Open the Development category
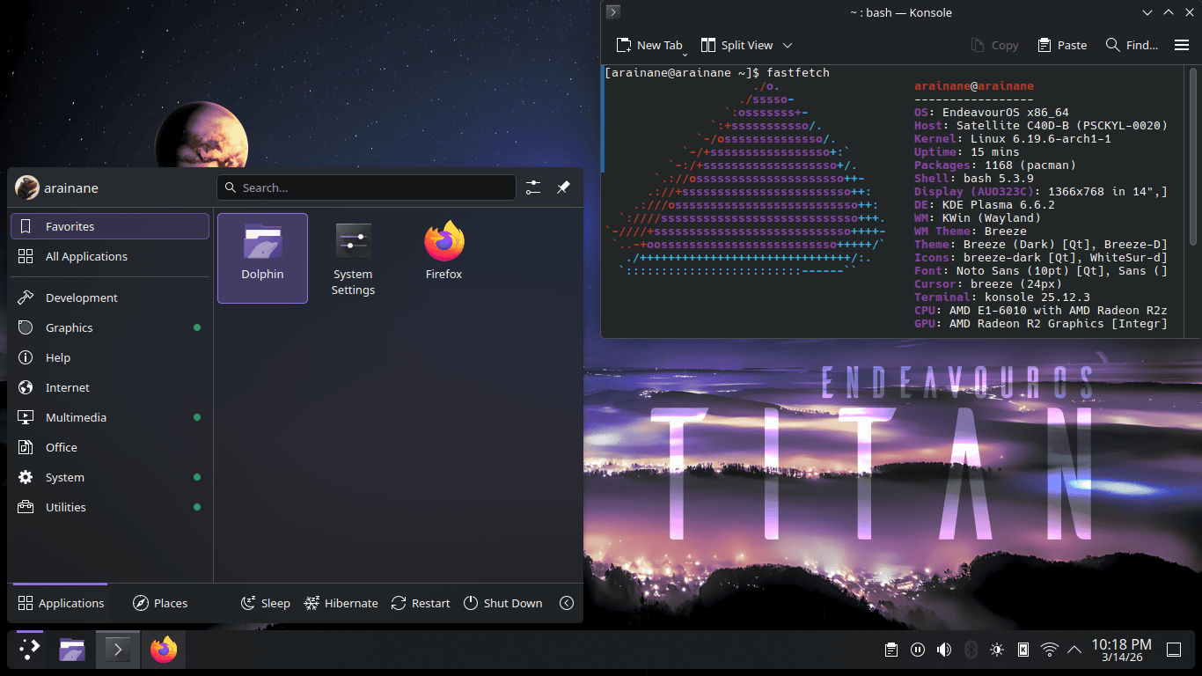Image resolution: width=1202 pixels, height=676 pixels. [110, 298]
